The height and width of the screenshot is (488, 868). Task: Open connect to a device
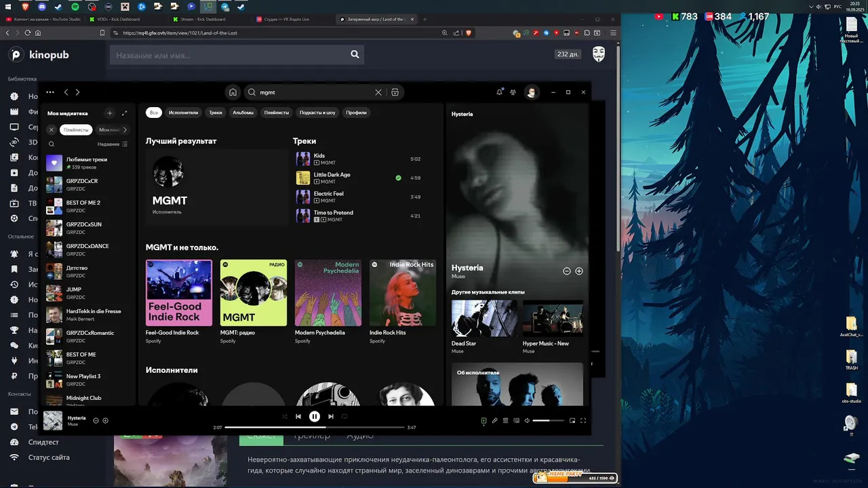coord(516,421)
